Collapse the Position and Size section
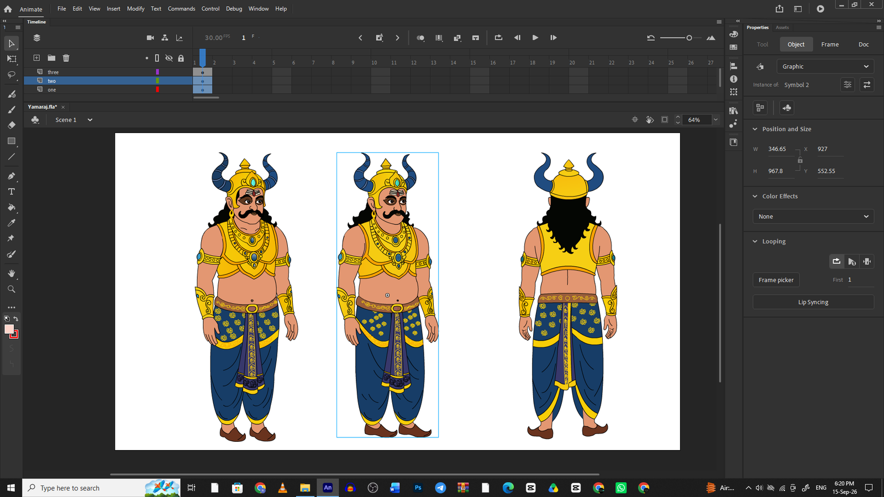Viewport: 884px width, 497px height. [x=755, y=129]
